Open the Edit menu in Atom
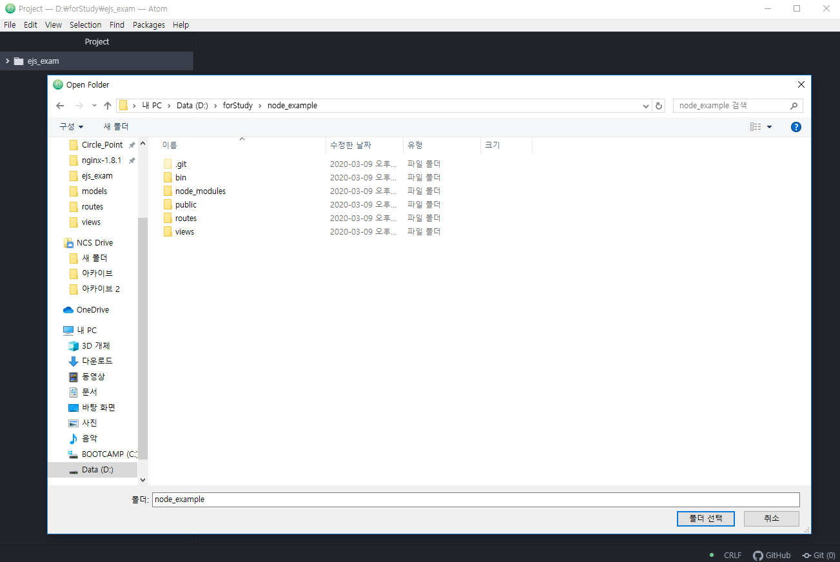The height and width of the screenshot is (562, 840). 30,25
